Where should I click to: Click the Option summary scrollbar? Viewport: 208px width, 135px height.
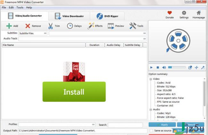pyautogui.click(x=204, y=93)
